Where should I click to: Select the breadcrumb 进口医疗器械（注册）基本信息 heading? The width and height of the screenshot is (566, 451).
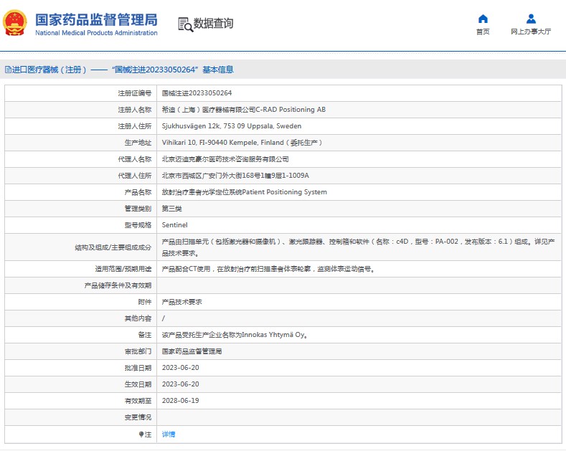[119, 70]
